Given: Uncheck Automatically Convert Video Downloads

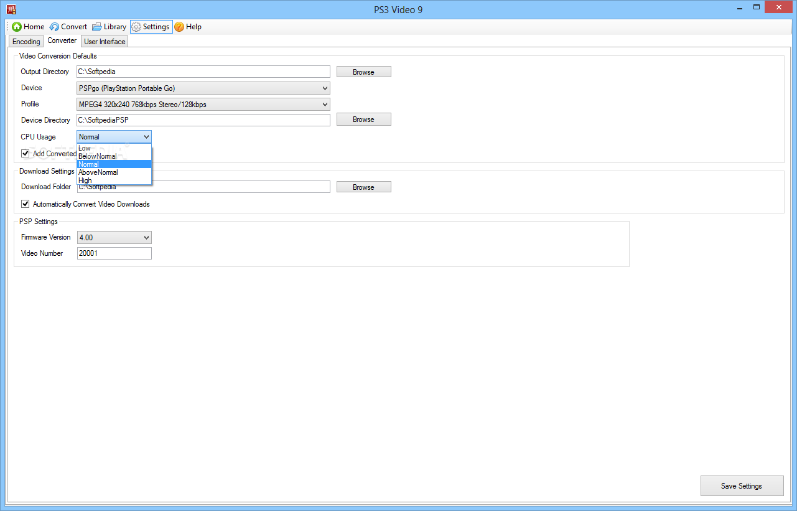Looking at the screenshot, I should [26, 204].
